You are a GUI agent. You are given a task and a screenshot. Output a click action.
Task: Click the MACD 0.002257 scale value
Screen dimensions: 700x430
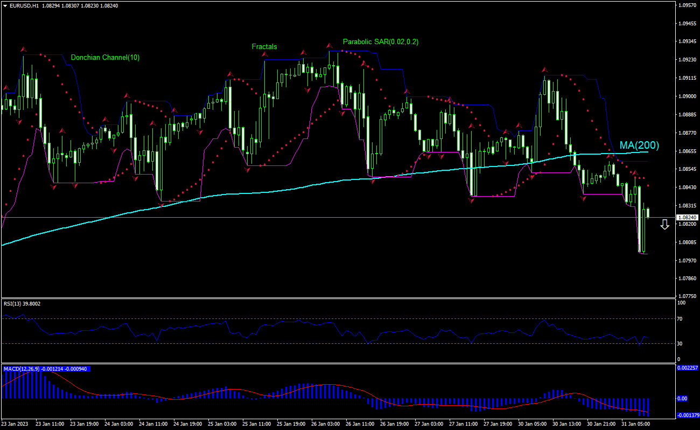(687, 368)
